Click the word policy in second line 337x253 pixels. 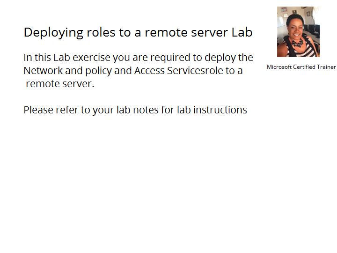point(98,71)
